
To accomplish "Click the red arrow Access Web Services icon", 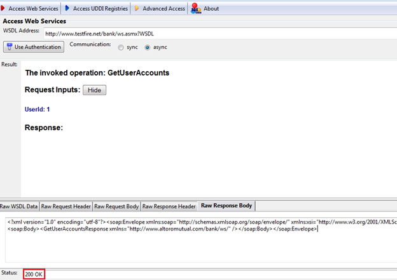I will [4, 9].
